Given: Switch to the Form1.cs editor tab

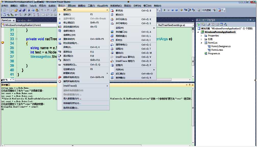Looking at the screenshot, I should point(7,20).
